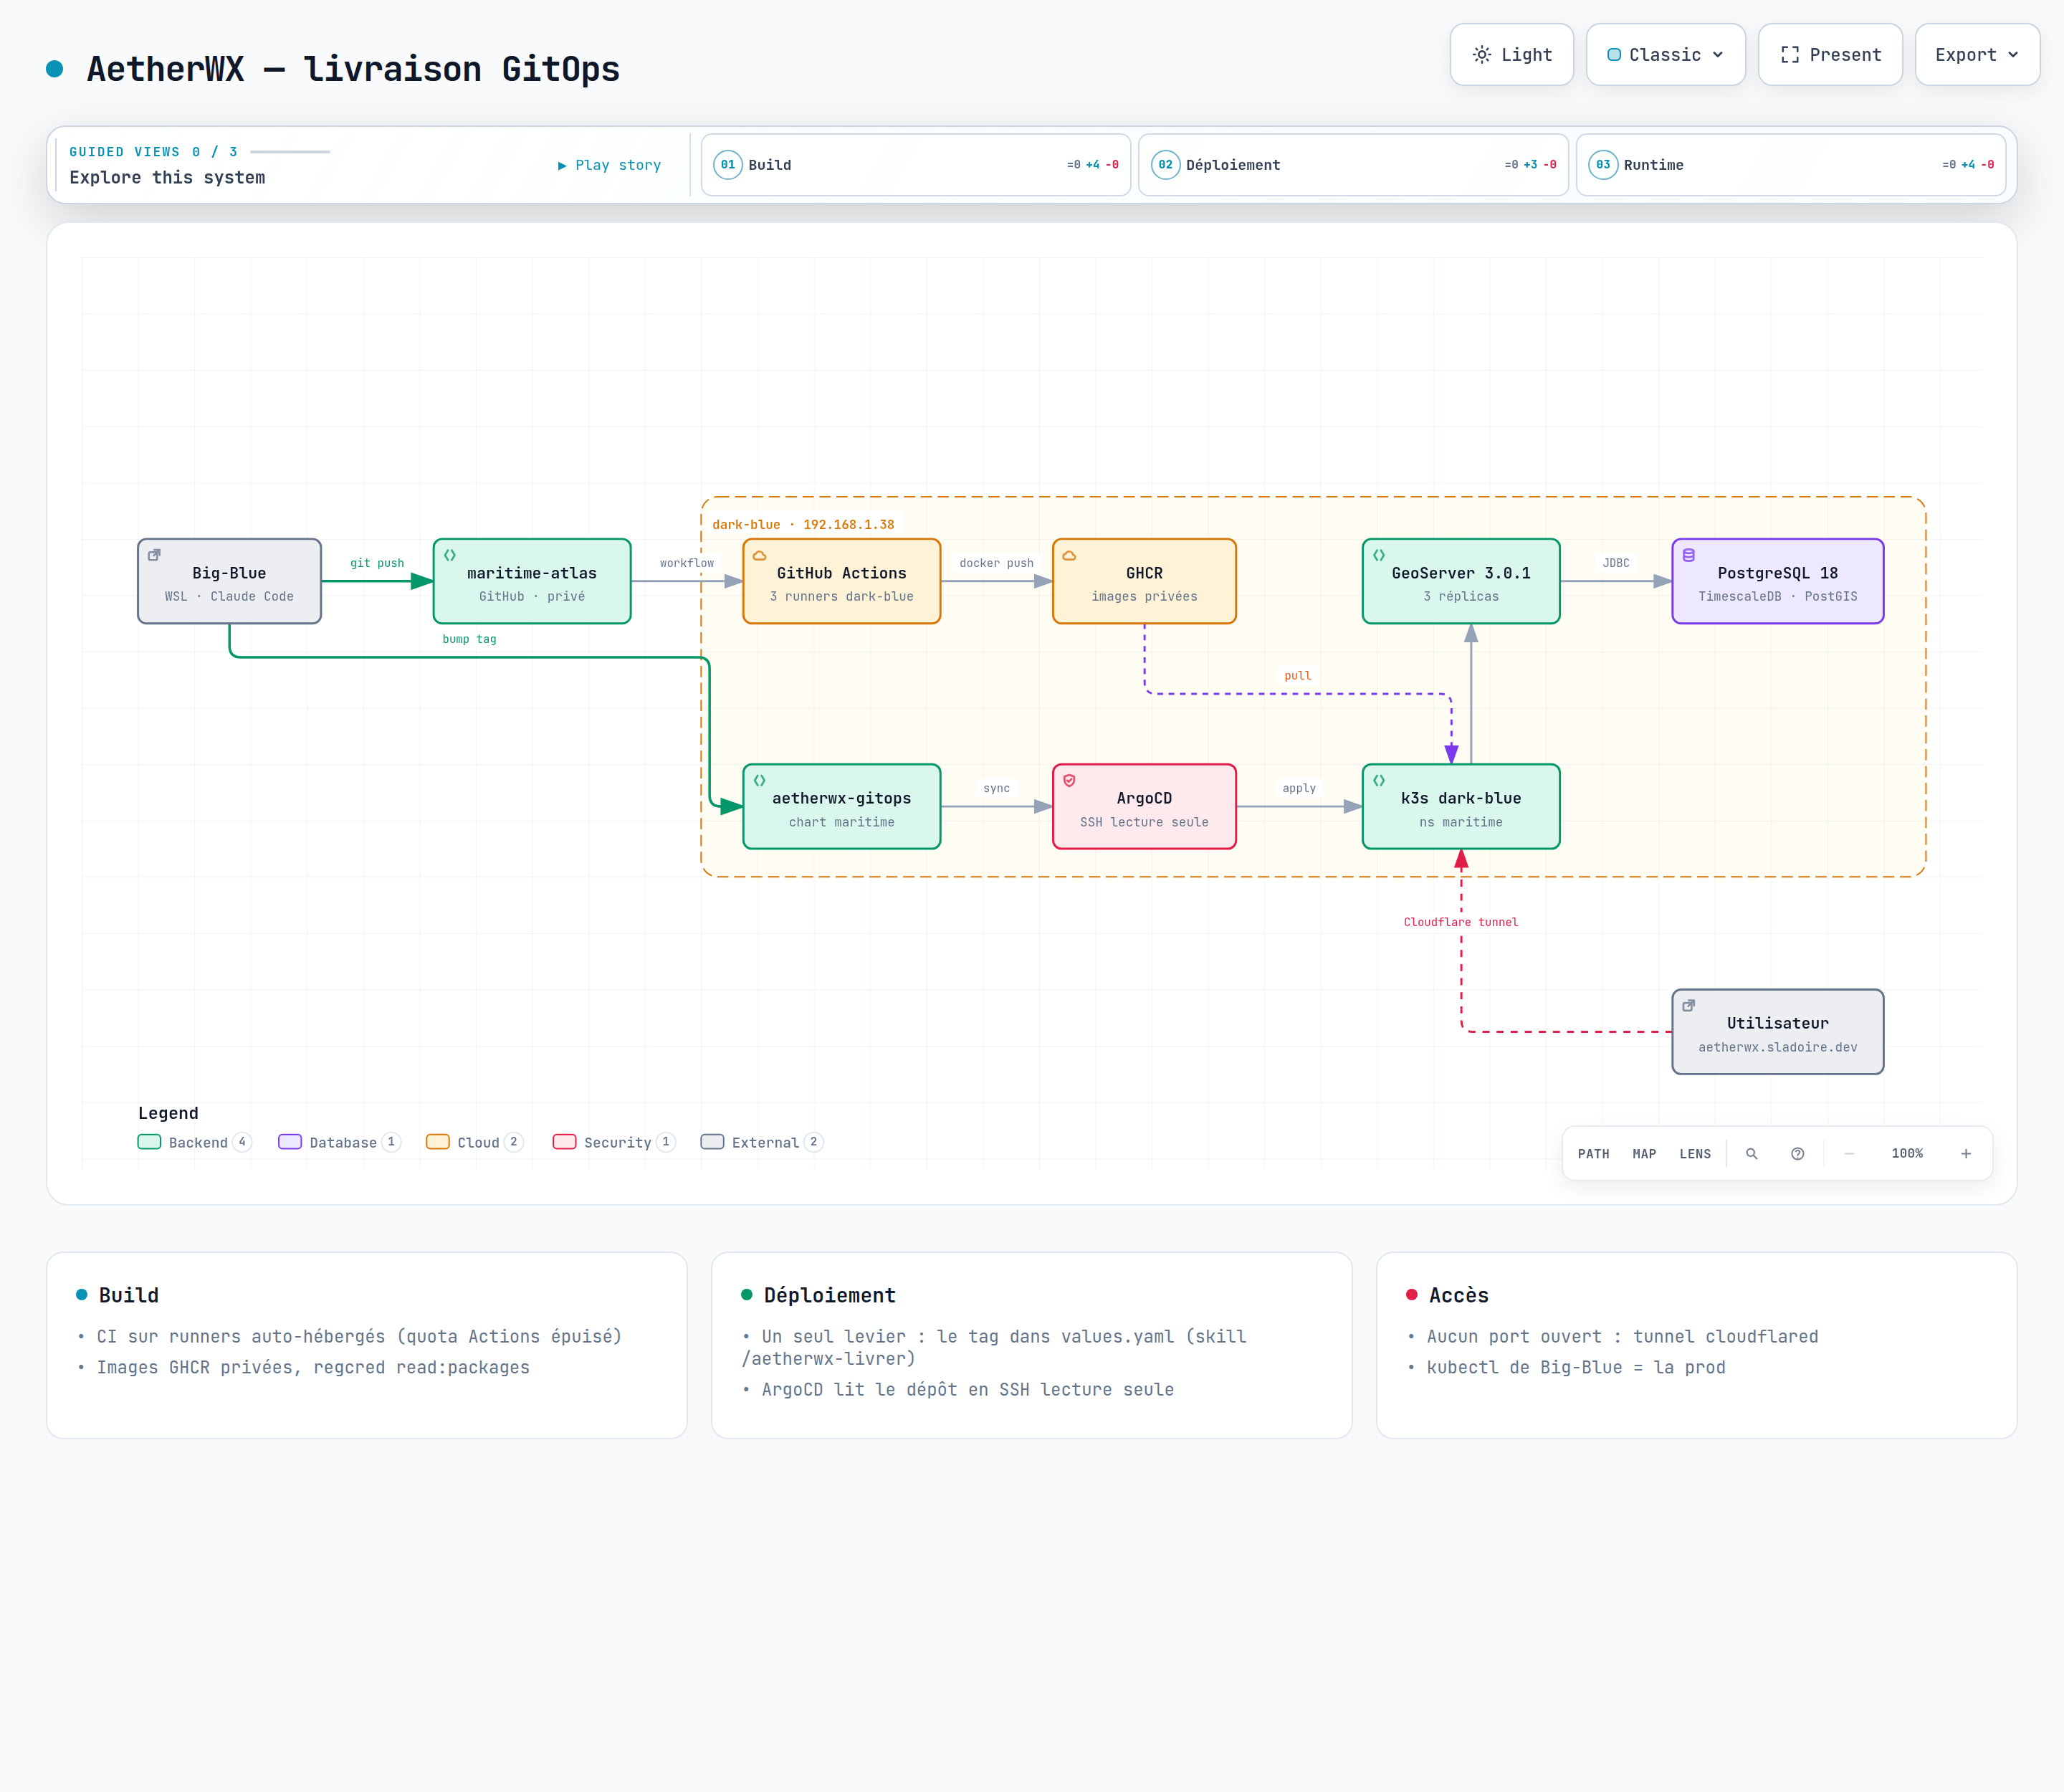The height and width of the screenshot is (1792, 2064).
Task: Click the database icon on PostgreSQL 18 node
Action: click(1688, 555)
